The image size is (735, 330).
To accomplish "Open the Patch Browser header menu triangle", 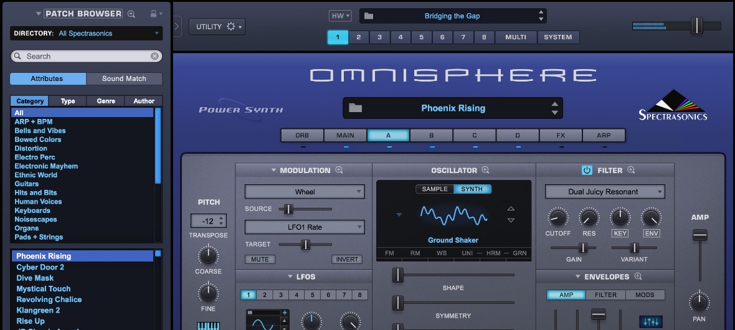I will [39, 14].
